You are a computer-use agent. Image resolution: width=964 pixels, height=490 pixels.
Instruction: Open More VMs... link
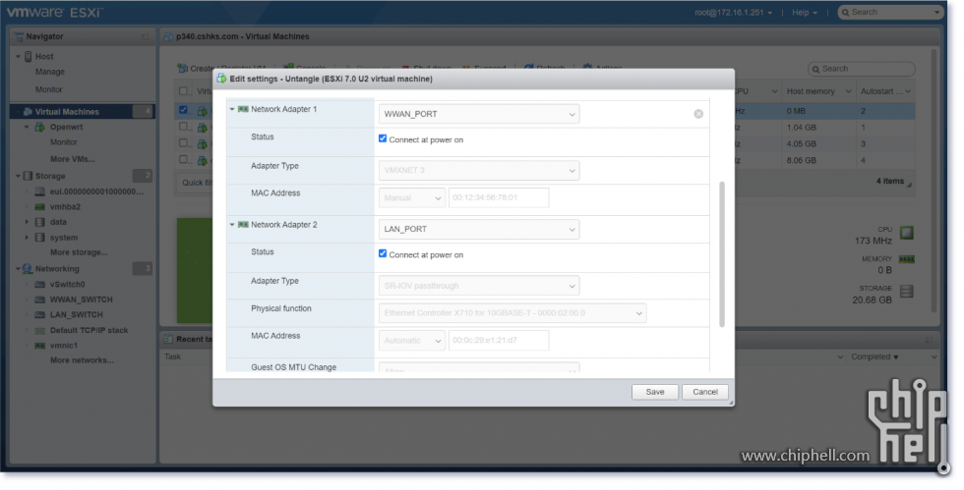[x=73, y=159]
